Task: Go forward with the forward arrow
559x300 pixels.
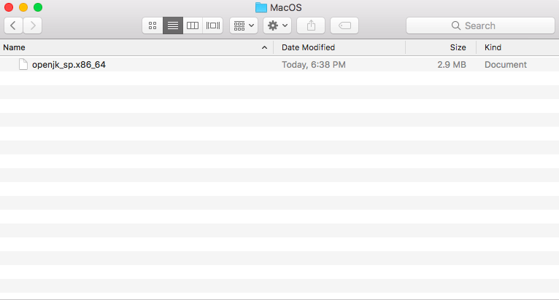Action: 33,25
